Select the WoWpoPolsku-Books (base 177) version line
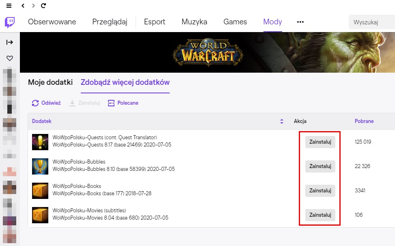 [x=102, y=194]
